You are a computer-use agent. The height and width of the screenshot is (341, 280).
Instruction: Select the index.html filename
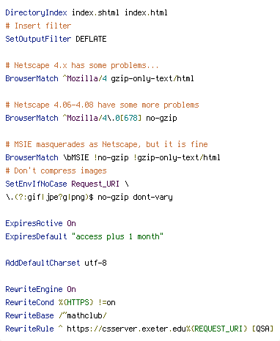[x=146, y=12]
